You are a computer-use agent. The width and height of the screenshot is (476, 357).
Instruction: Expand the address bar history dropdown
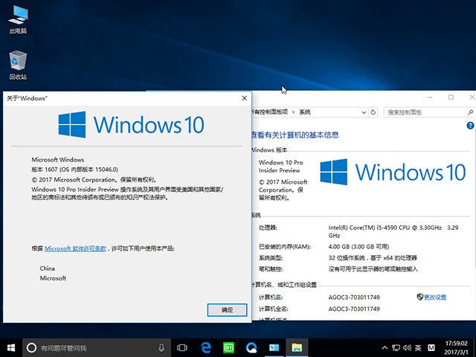(364, 112)
